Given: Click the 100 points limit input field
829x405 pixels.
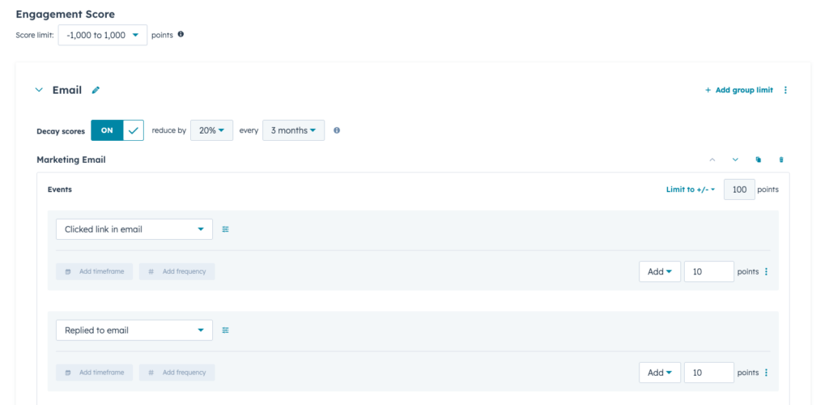Looking at the screenshot, I should pyautogui.click(x=738, y=190).
